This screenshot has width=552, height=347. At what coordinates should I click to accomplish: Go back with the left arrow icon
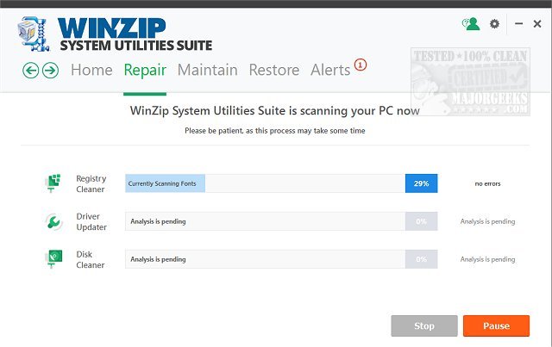click(32, 71)
